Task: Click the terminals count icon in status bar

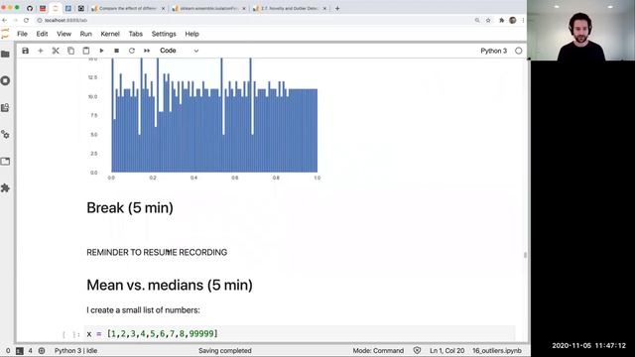Action: (20, 351)
